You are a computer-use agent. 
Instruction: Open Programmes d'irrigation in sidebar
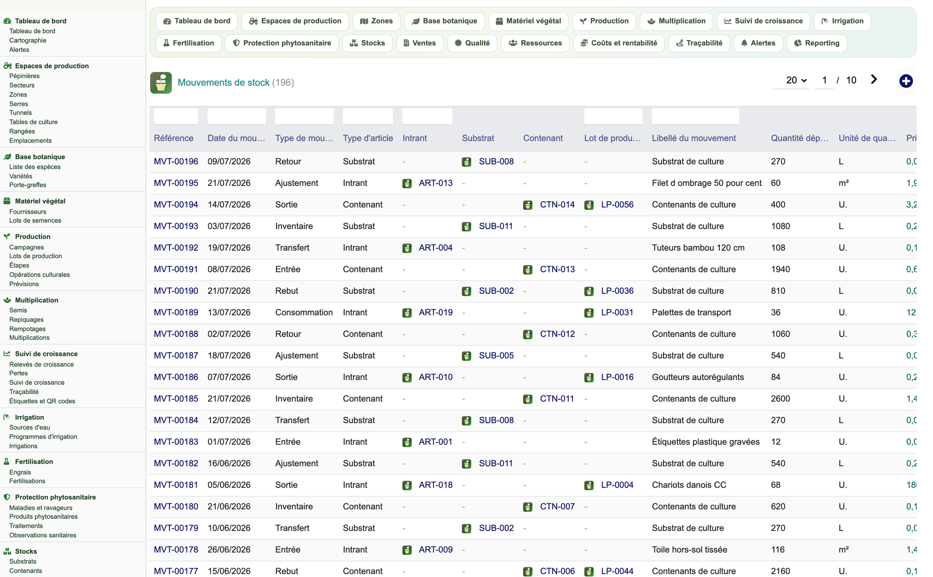pyautogui.click(x=43, y=437)
